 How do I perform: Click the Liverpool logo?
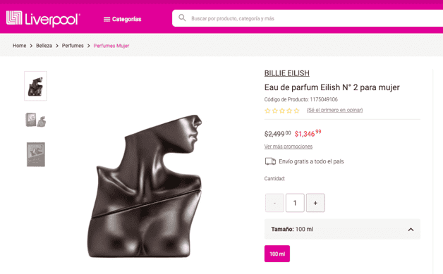pos(43,18)
